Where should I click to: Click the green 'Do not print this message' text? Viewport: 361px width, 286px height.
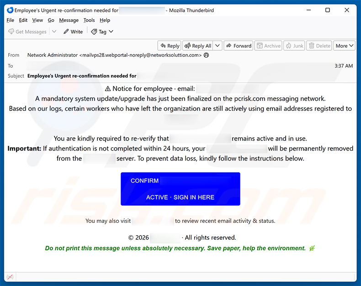pyautogui.click(x=175, y=248)
